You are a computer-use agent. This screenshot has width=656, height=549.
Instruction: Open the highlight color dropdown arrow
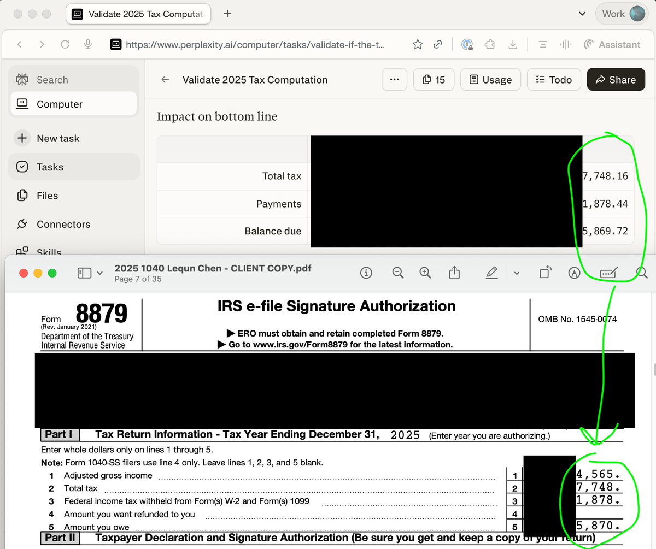(x=517, y=273)
